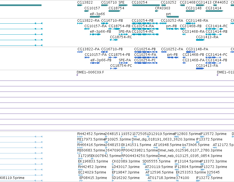The width and height of the screenshot is (234, 182).
Task: Click the CR44052 gene label
Action: 221,2
